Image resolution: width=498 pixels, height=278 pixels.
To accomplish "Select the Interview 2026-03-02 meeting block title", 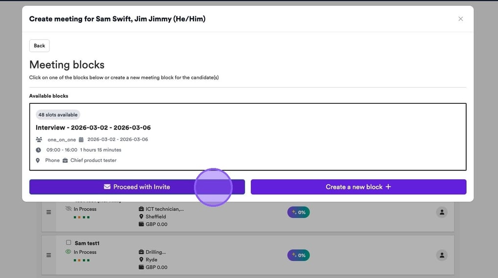I will coord(93,128).
